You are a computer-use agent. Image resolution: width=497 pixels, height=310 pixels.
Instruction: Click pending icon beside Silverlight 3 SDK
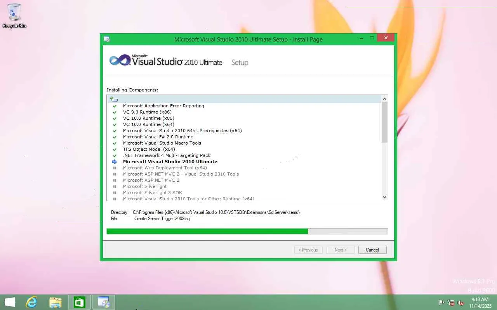click(115, 193)
